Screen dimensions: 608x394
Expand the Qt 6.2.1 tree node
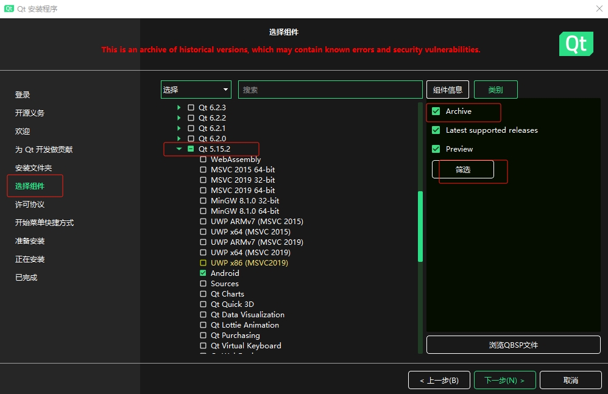(179, 128)
